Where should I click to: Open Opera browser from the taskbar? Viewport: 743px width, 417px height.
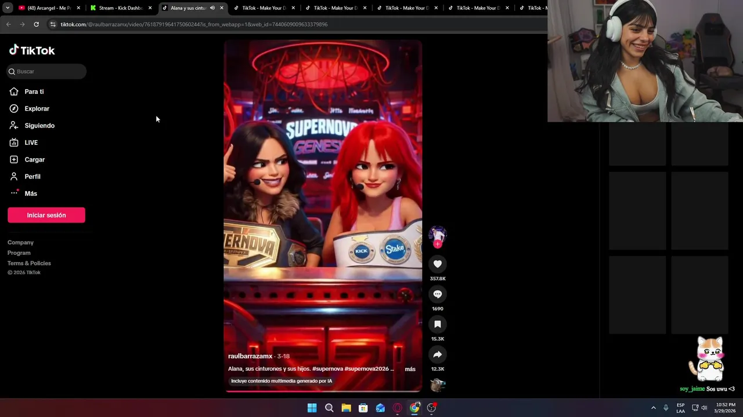point(397,408)
